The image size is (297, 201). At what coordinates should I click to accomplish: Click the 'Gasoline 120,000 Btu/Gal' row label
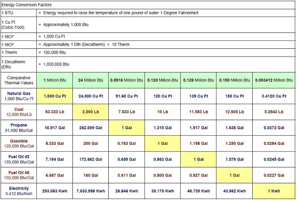(x=18, y=143)
